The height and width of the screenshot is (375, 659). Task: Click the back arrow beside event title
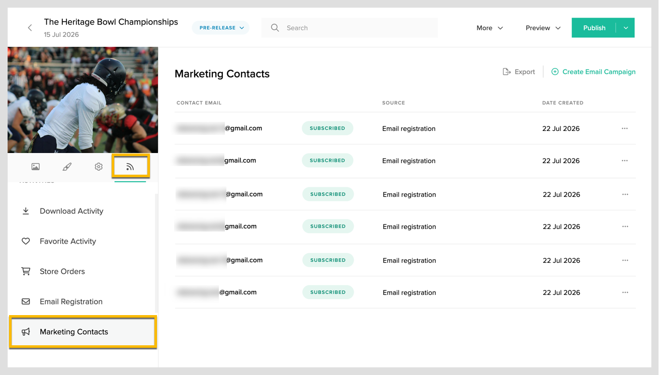click(x=30, y=28)
